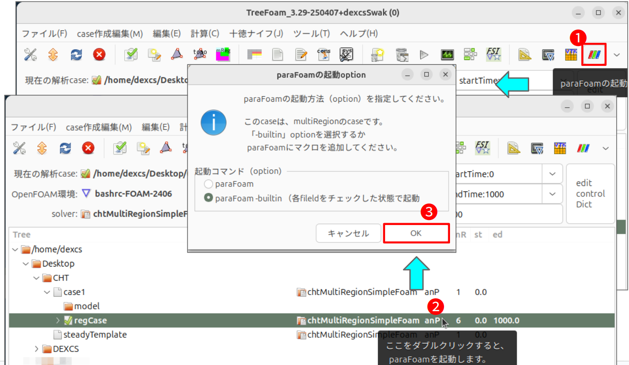Click wrench tools icon in front TreeFoam window
Viewport: 629px width, 365px height.
(19, 148)
